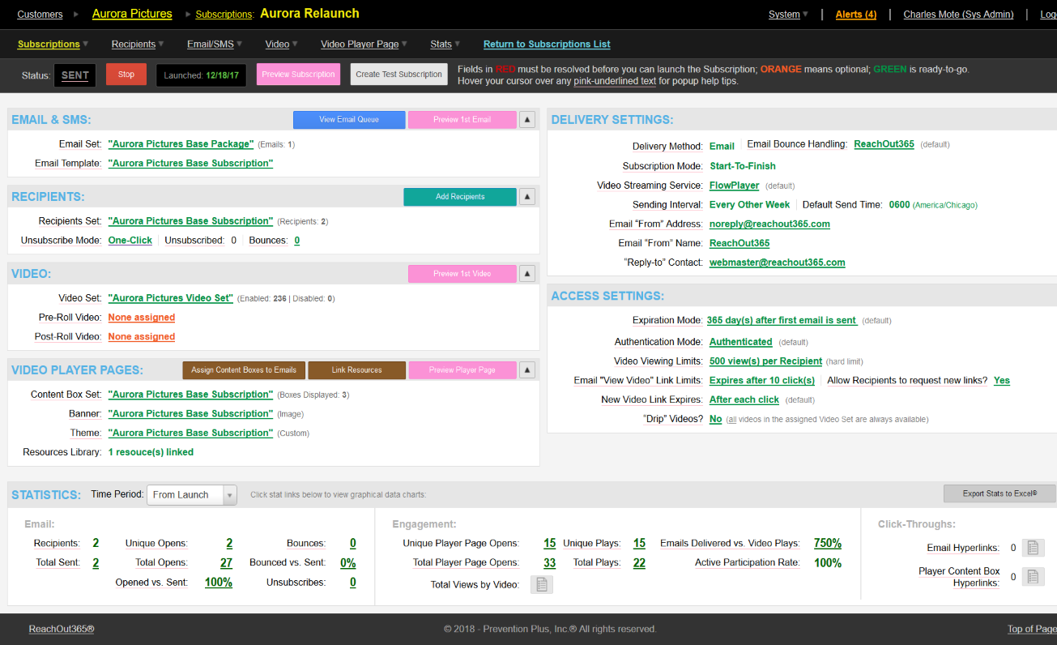Click After each click expiry link
Viewport: 1057px width, 645px height.
[744, 400]
